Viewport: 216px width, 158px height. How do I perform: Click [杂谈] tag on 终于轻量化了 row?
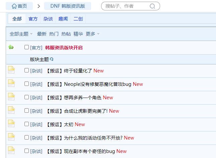[36, 71]
